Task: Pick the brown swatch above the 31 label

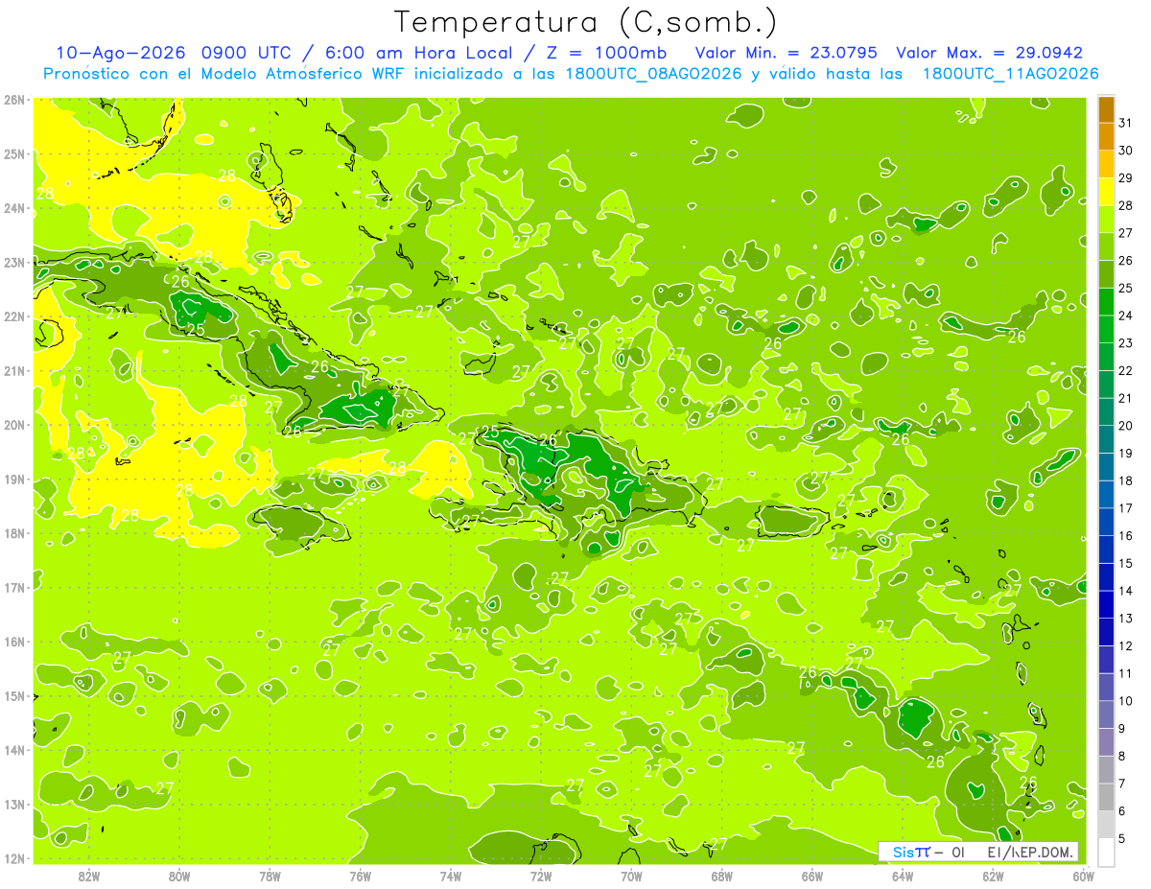Action: [1106, 109]
